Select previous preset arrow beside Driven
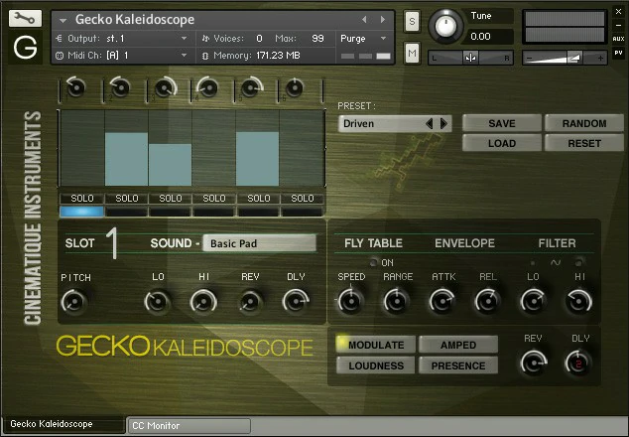Viewport: 629px width, 437px height. (x=430, y=124)
